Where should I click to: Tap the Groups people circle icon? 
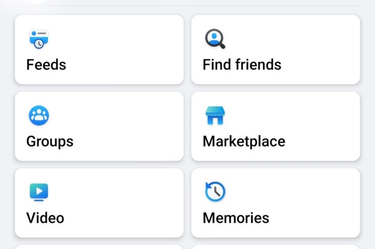point(39,116)
